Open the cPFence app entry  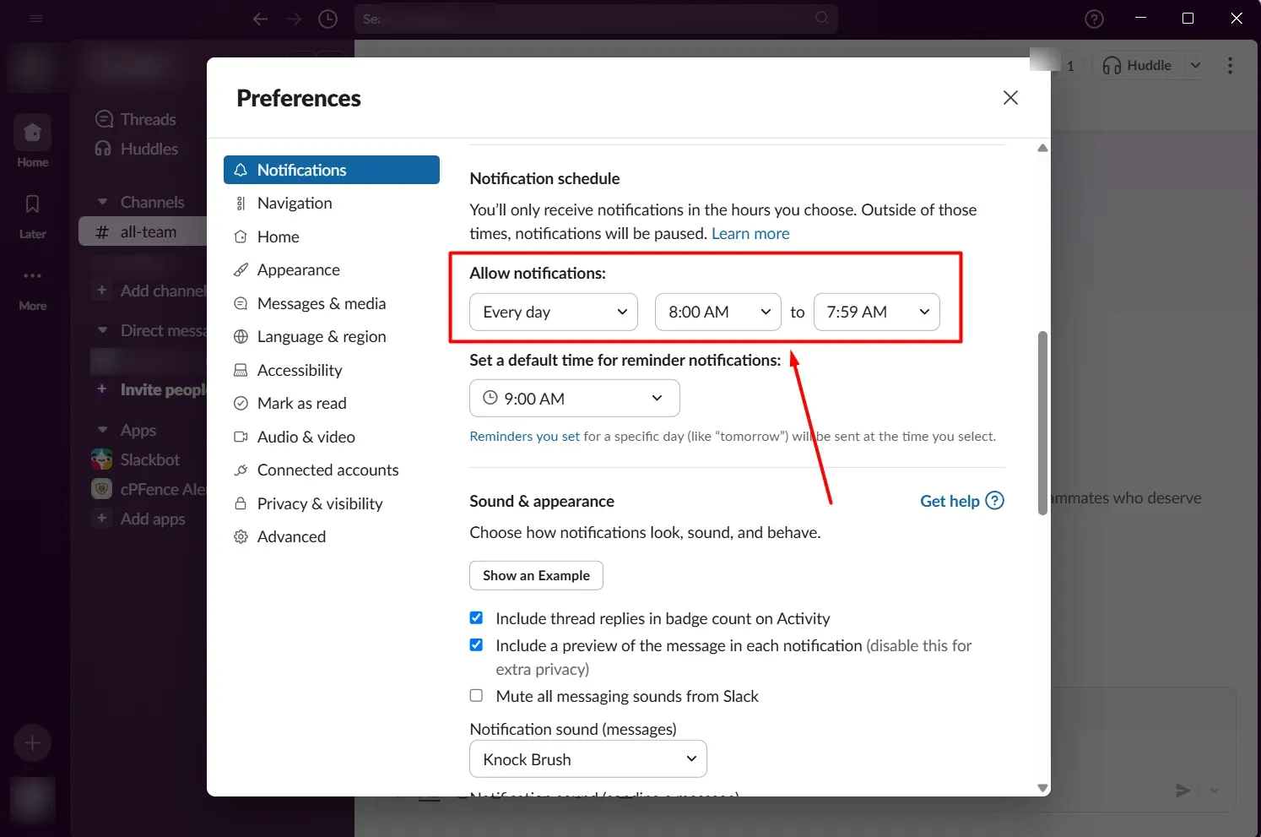coord(149,489)
